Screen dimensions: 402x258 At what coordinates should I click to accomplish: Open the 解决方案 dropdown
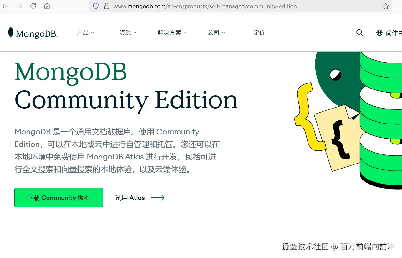click(172, 32)
